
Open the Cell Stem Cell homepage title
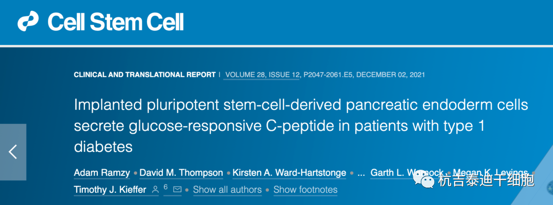(116, 22)
